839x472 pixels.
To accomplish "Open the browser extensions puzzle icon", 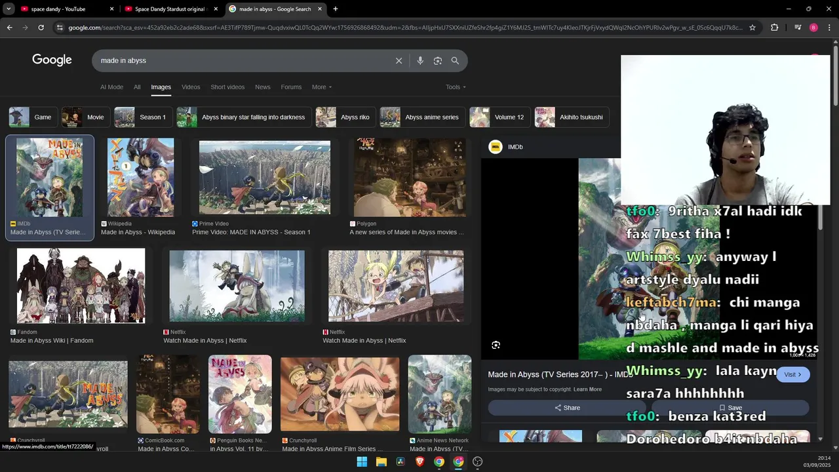I will pyautogui.click(x=774, y=28).
